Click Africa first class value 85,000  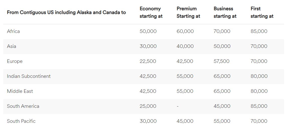tap(259, 31)
